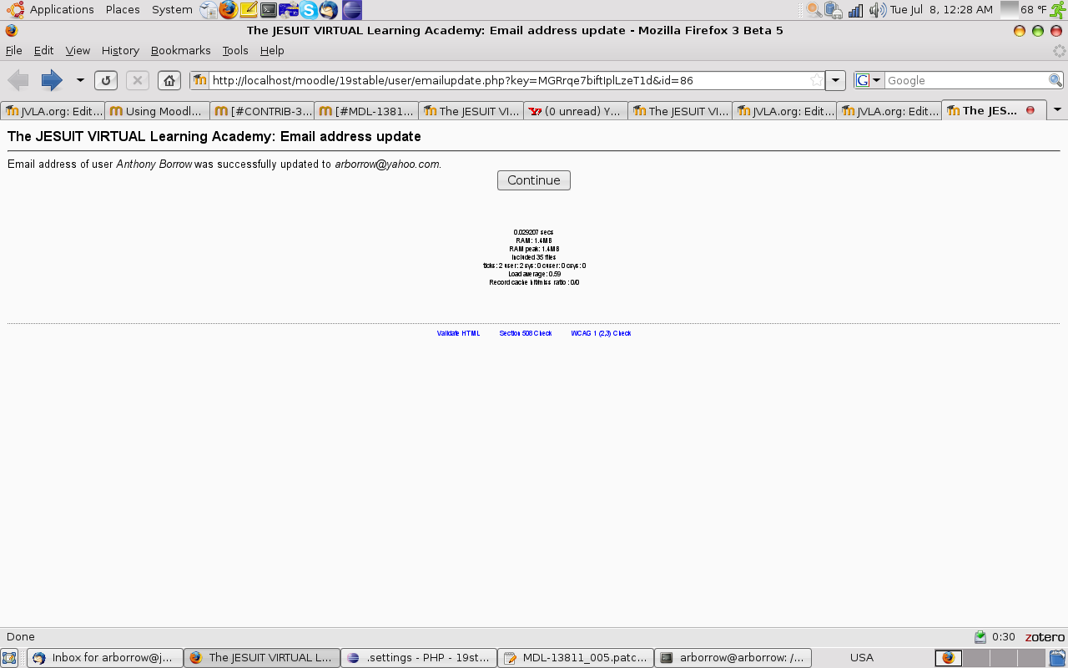The width and height of the screenshot is (1068, 668).
Task: Open the network signal strength indicator
Action: [855, 10]
